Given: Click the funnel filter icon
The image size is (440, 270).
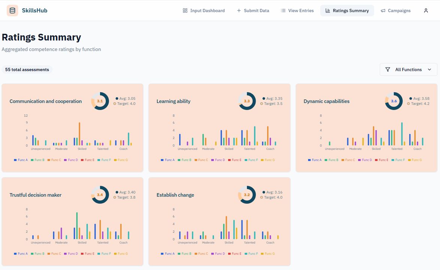Looking at the screenshot, I should click(388, 70).
